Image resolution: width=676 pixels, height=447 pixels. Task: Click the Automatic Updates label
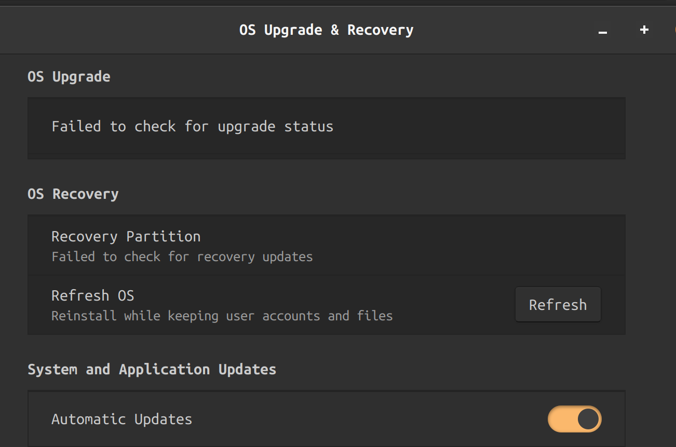(x=121, y=419)
